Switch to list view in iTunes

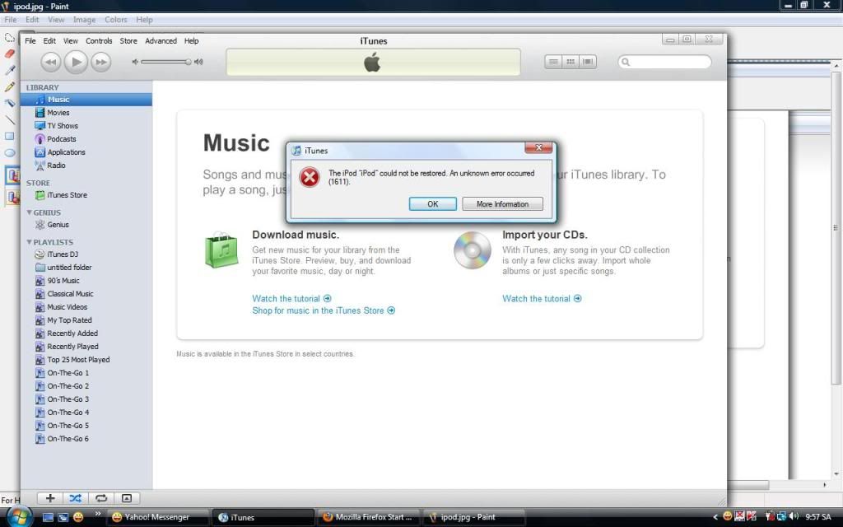point(553,62)
